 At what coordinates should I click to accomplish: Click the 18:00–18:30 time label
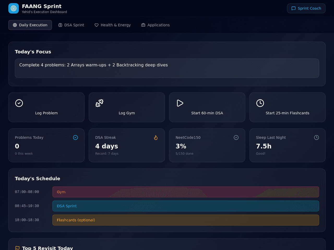coord(27,220)
